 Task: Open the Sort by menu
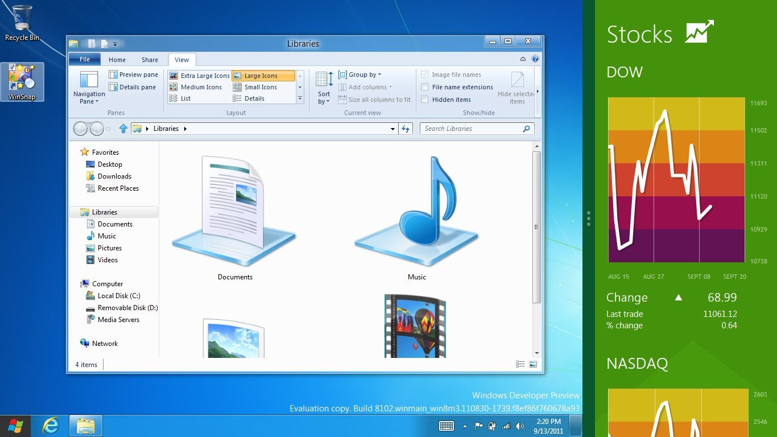pos(324,87)
